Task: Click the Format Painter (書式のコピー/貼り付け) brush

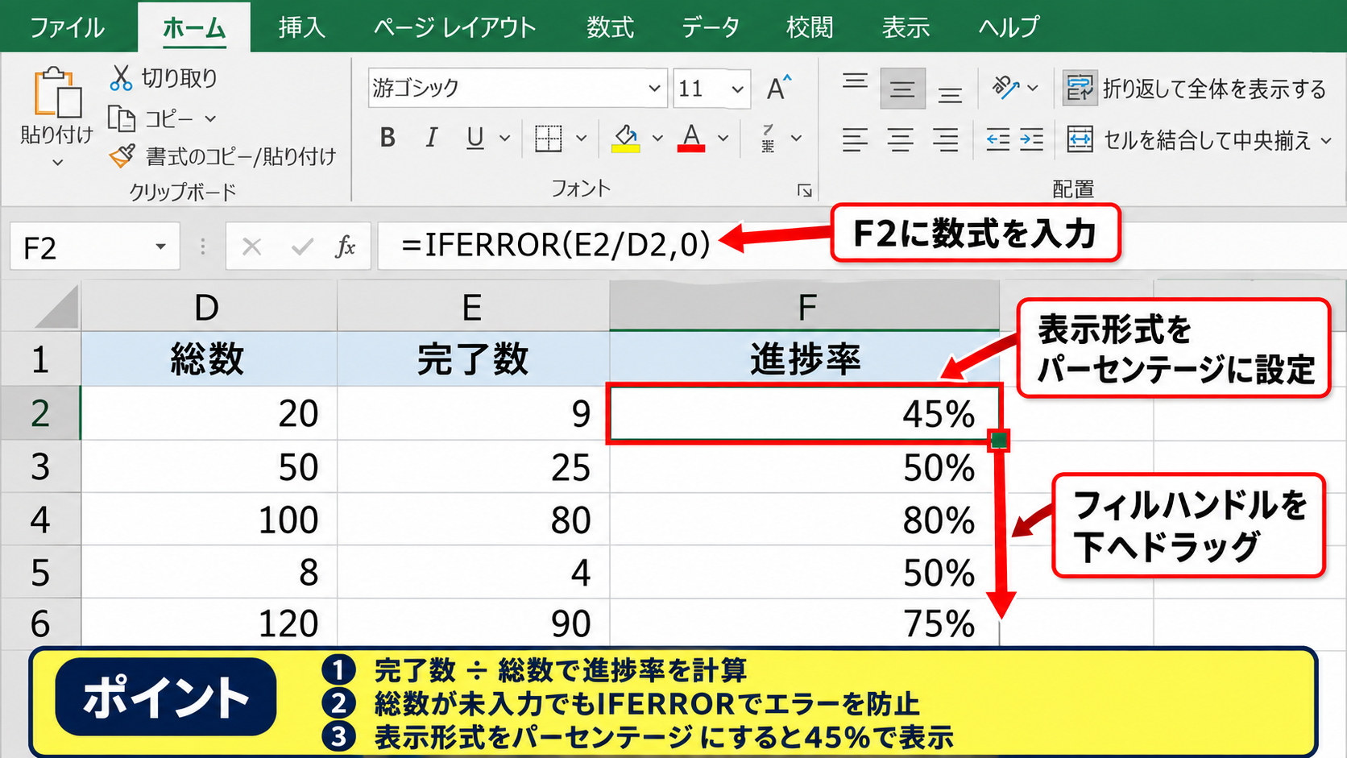Action: pos(122,155)
